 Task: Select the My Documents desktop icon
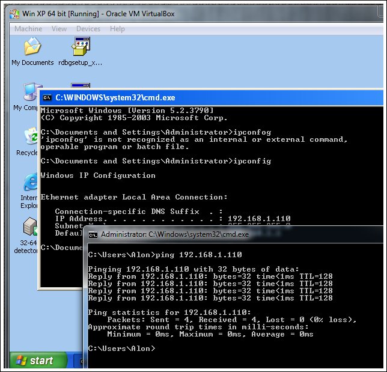pyautogui.click(x=32, y=52)
